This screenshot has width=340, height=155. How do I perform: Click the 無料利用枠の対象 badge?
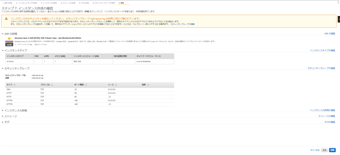click(x=9, y=43)
